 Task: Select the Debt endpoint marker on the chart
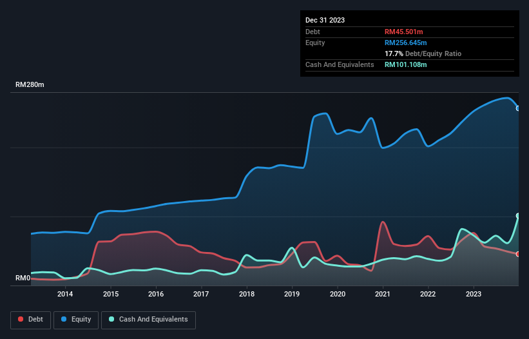coord(518,254)
